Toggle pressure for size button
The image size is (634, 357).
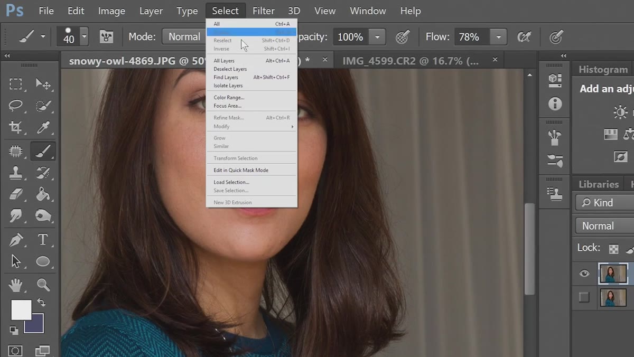[556, 37]
